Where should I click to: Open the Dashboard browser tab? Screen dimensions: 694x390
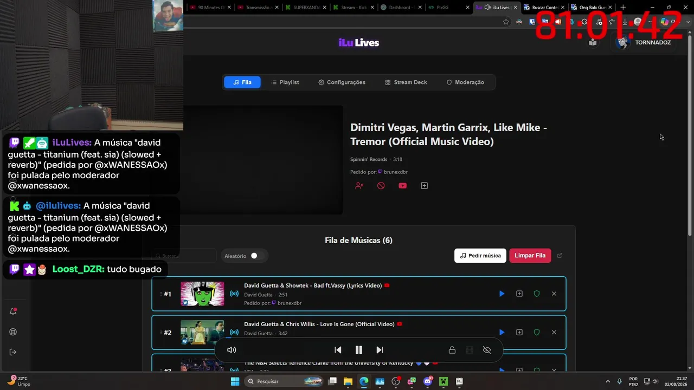tap(401, 8)
